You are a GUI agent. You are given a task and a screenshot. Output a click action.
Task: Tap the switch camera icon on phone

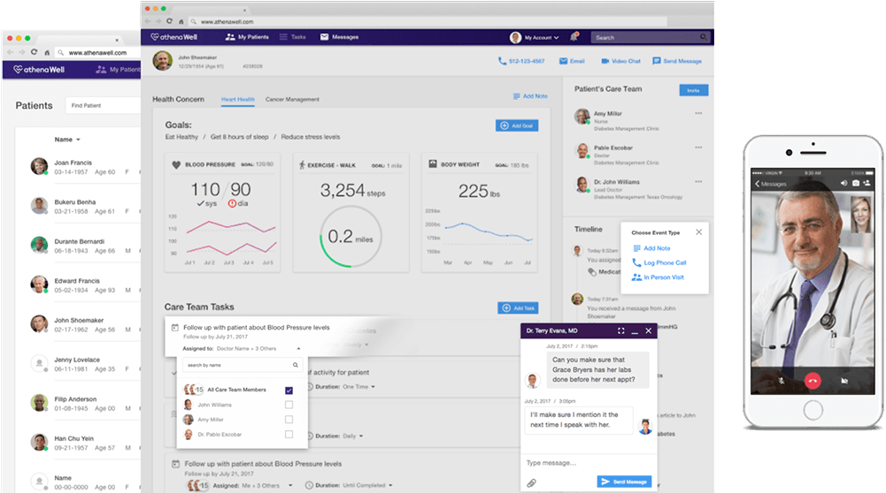856,183
